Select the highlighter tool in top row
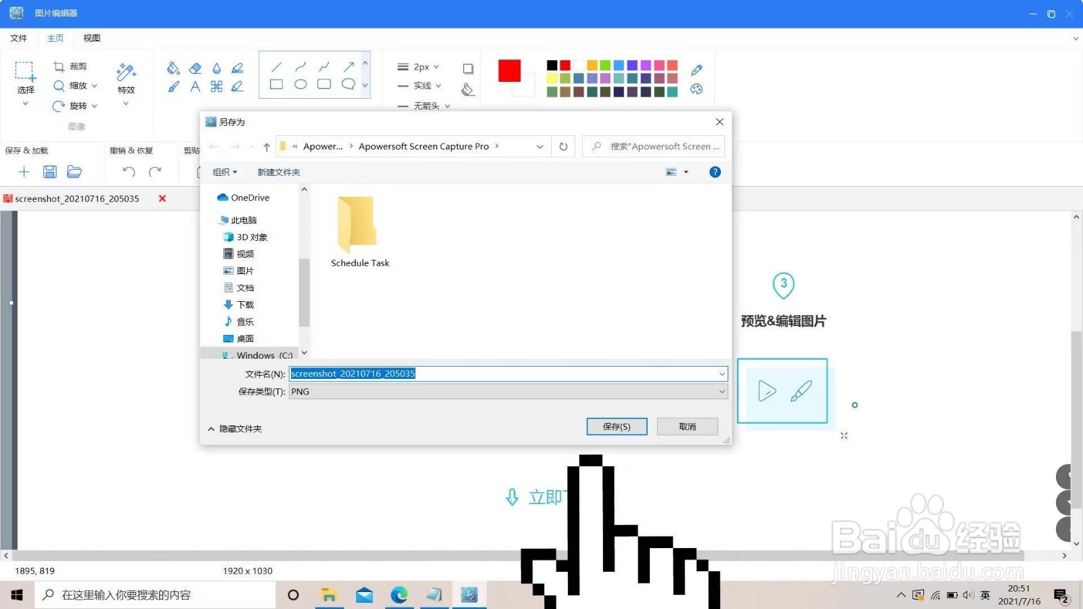1083x609 pixels. pyautogui.click(x=238, y=68)
